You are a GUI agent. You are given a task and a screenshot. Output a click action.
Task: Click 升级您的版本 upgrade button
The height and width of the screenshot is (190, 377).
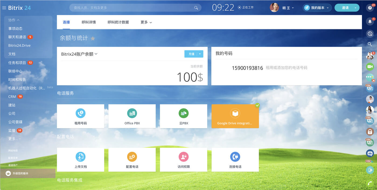[x=28, y=173]
